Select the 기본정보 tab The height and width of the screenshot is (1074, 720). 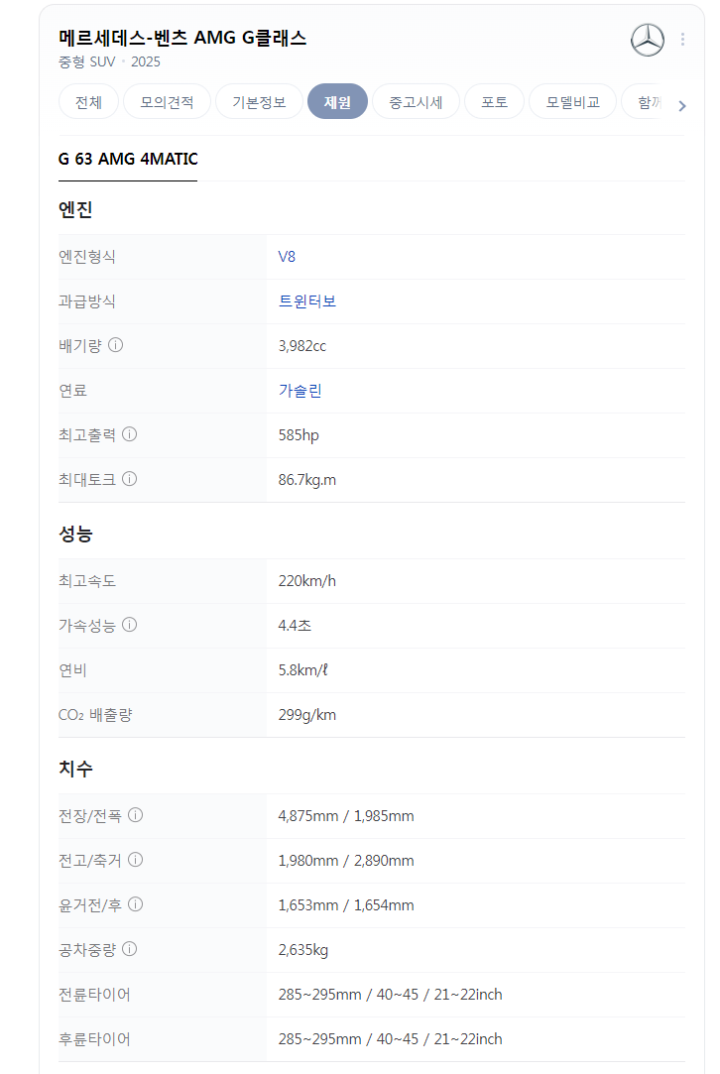pos(259,102)
